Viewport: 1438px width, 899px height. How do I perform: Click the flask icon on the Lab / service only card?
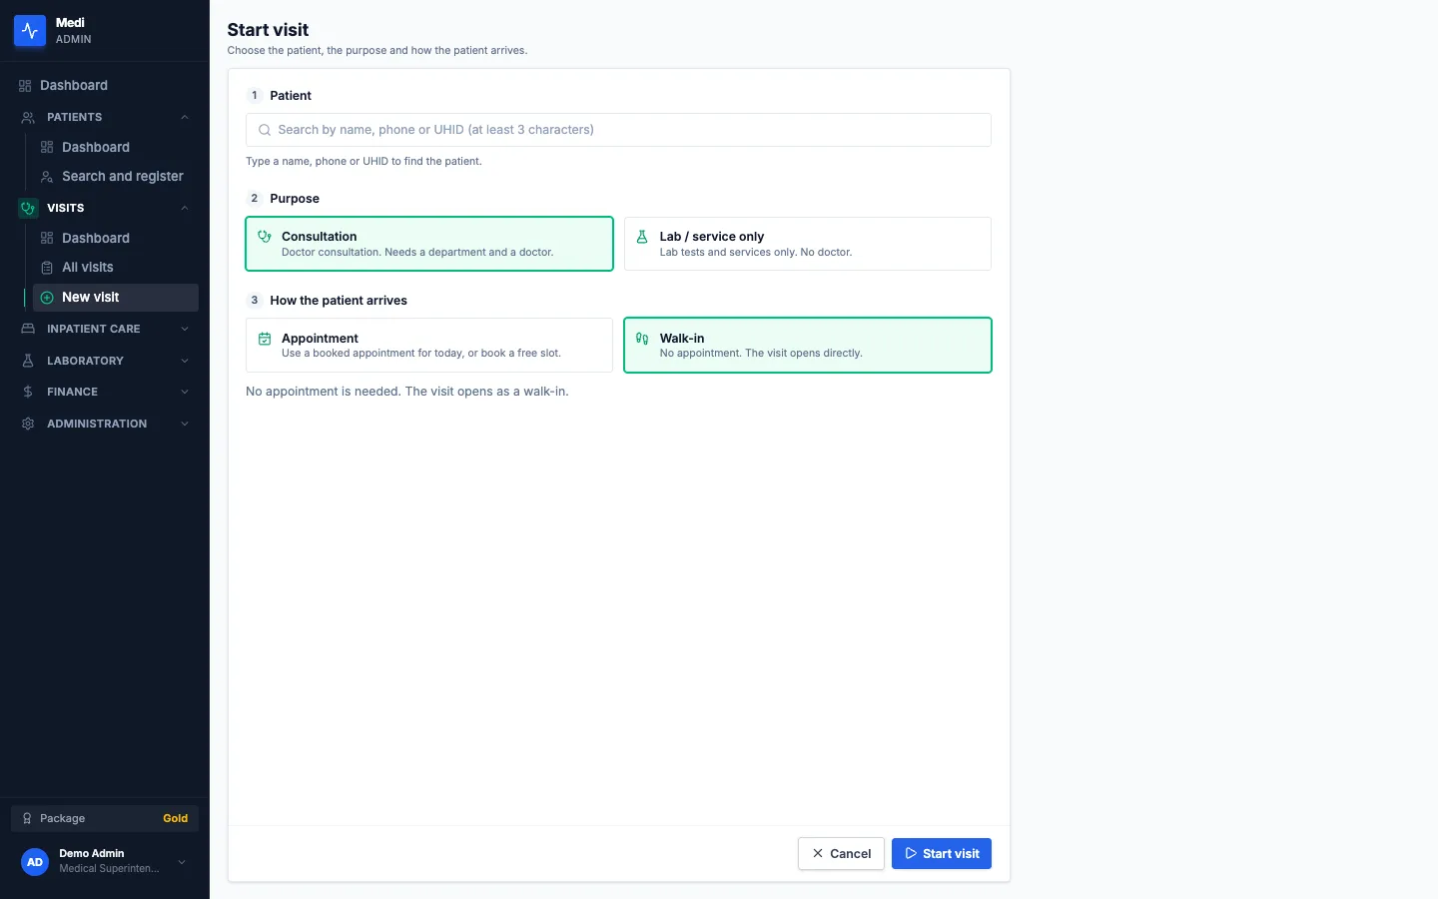(642, 237)
